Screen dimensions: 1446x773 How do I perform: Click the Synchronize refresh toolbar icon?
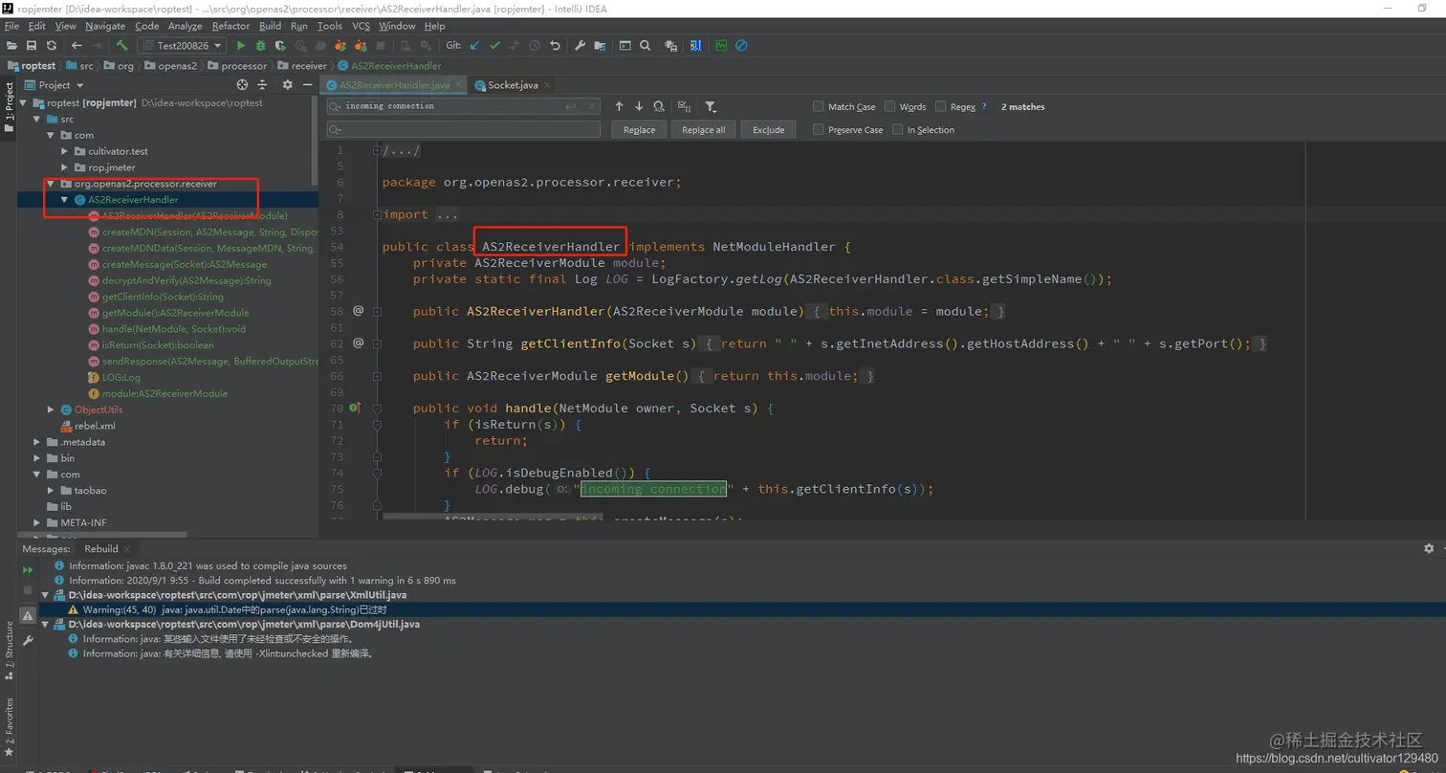[x=51, y=45]
